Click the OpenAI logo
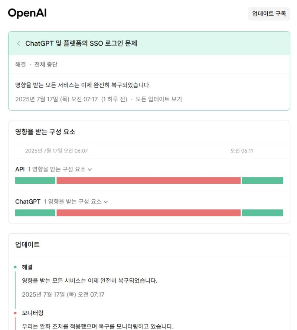 (x=27, y=13)
